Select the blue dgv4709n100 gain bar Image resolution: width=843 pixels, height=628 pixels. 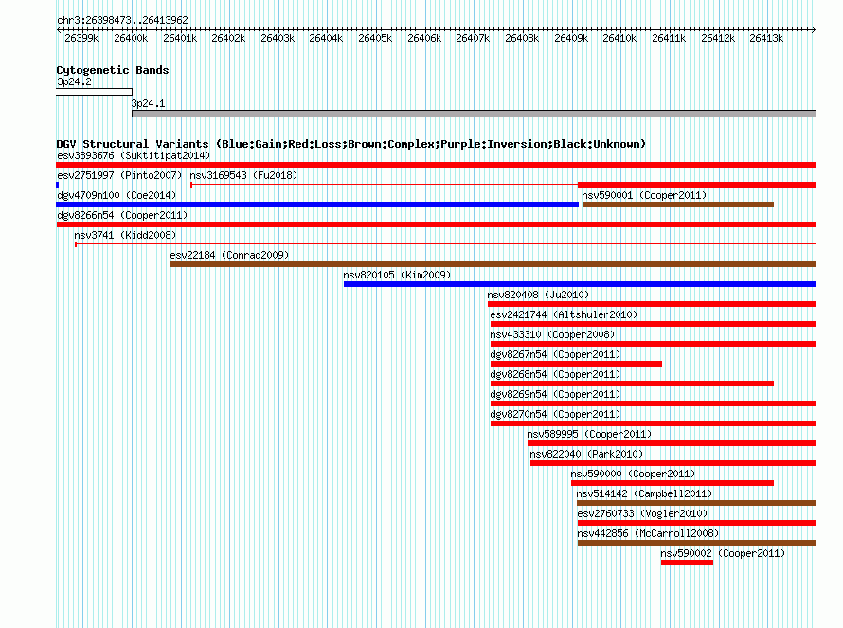tap(317, 205)
